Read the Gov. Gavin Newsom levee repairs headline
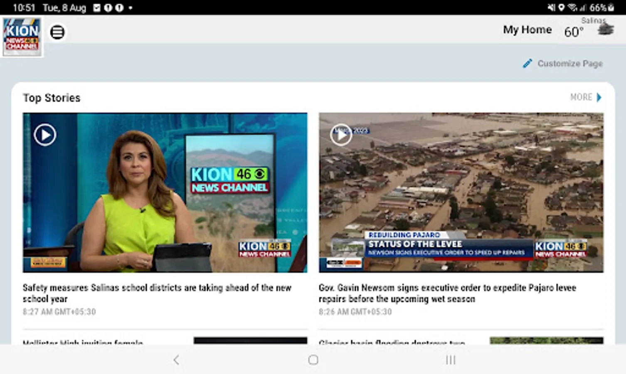Image resolution: width=626 pixels, height=374 pixels. click(447, 293)
